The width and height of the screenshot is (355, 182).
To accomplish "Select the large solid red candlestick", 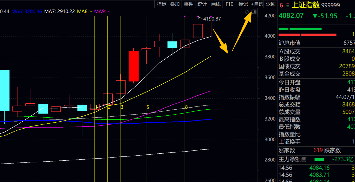I will click(134, 66).
